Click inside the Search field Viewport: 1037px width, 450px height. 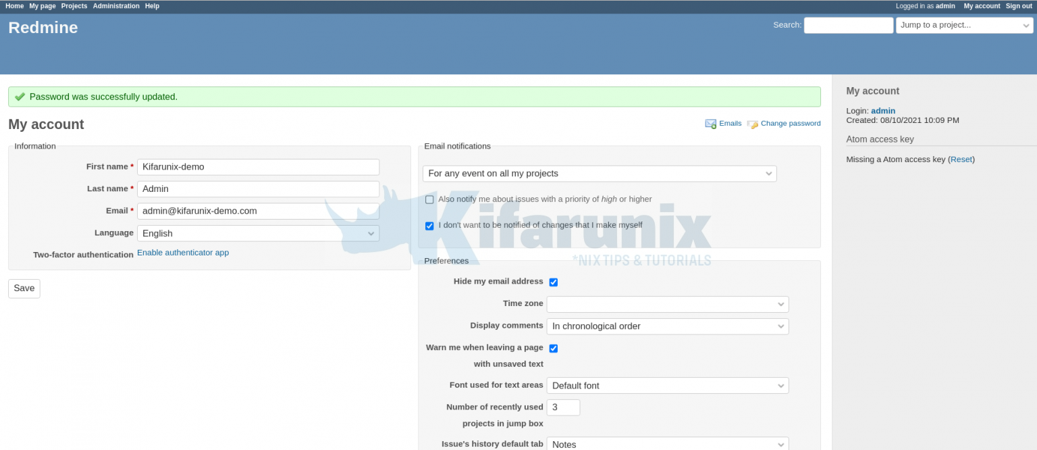point(848,25)
